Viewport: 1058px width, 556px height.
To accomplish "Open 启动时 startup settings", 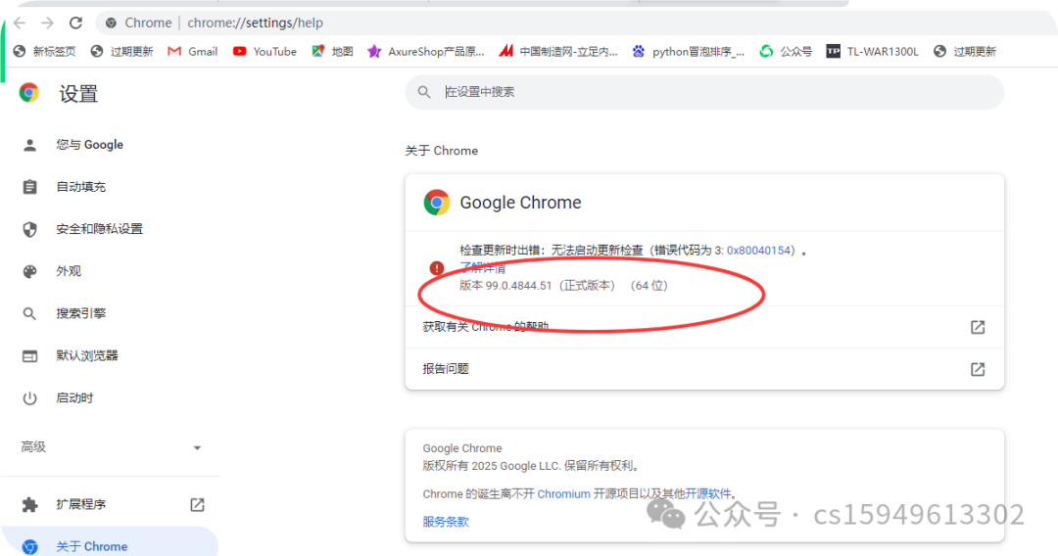I will tap(74, 398).
